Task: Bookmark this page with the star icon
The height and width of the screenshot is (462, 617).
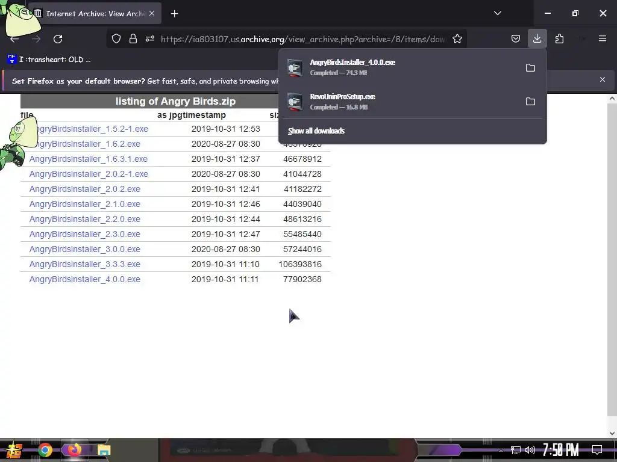Action: [457, 38]
